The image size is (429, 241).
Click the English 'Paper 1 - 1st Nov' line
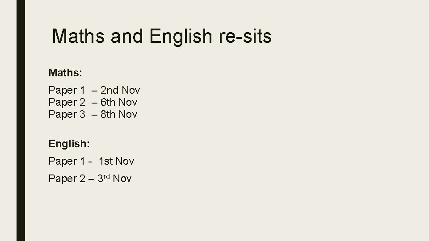tap(91, 161)
